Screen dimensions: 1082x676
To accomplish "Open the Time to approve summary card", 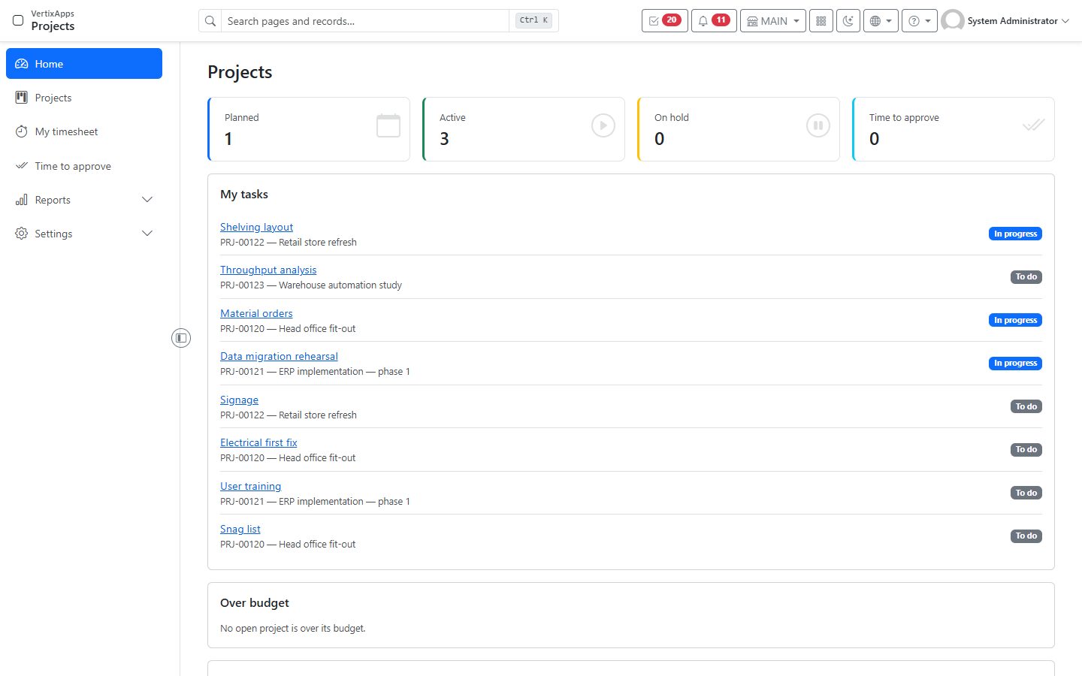I will pos(954,129).
